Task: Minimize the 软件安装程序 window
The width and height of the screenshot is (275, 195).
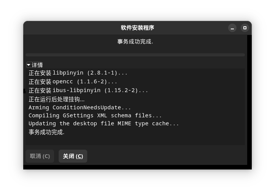Action: point(232,28)
